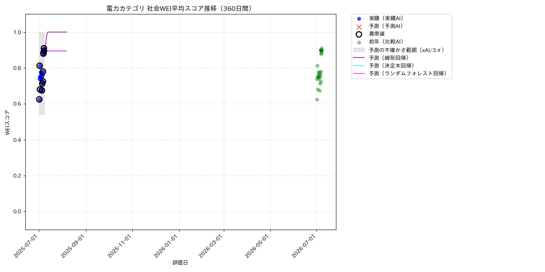Click the green dot marker in the legend
Image resolution: width=545 pixels, height=272 pixels.
359,42
